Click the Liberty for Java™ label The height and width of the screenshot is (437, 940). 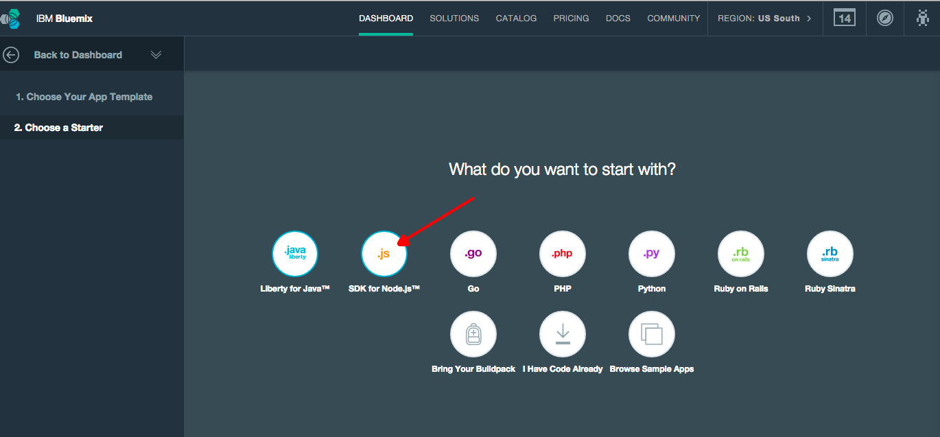[295, 289]
